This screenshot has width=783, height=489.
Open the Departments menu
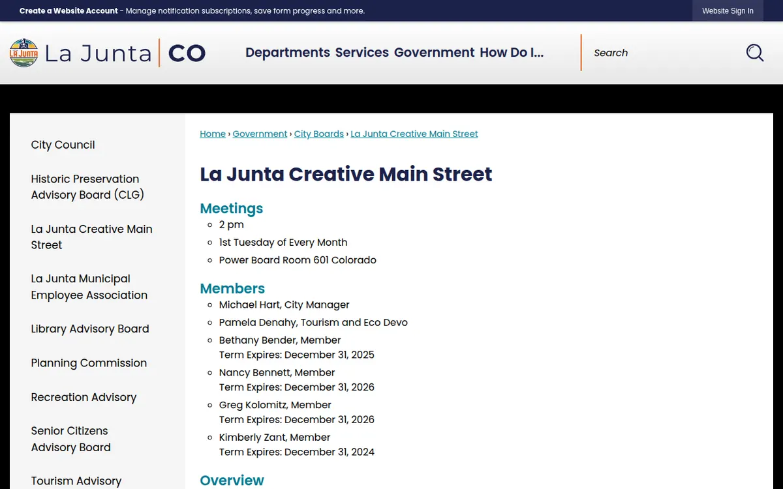point(288,53)
